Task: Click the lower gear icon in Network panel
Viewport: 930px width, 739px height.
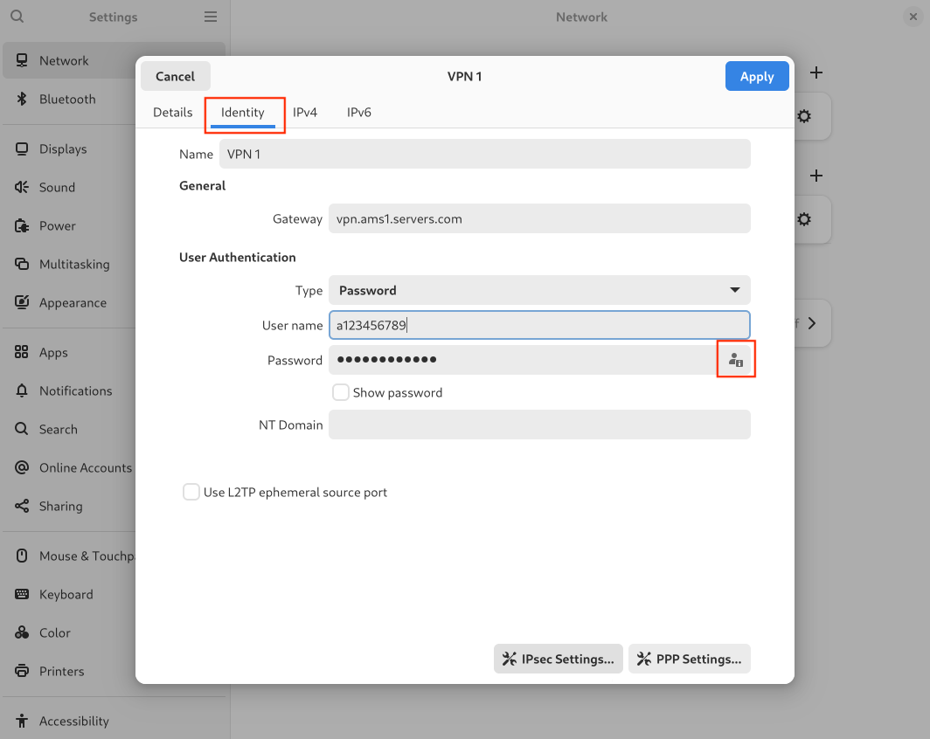Action: pyautogui.click(x=804, y=219)
